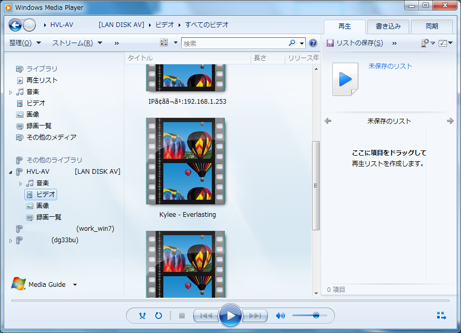Open search options dropdown arrow

pyautogui.click(x=302, y=44)
